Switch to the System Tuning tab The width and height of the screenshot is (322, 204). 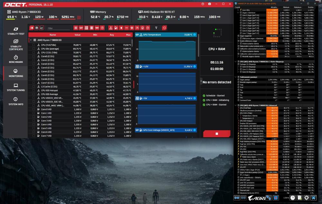[16, 87]
